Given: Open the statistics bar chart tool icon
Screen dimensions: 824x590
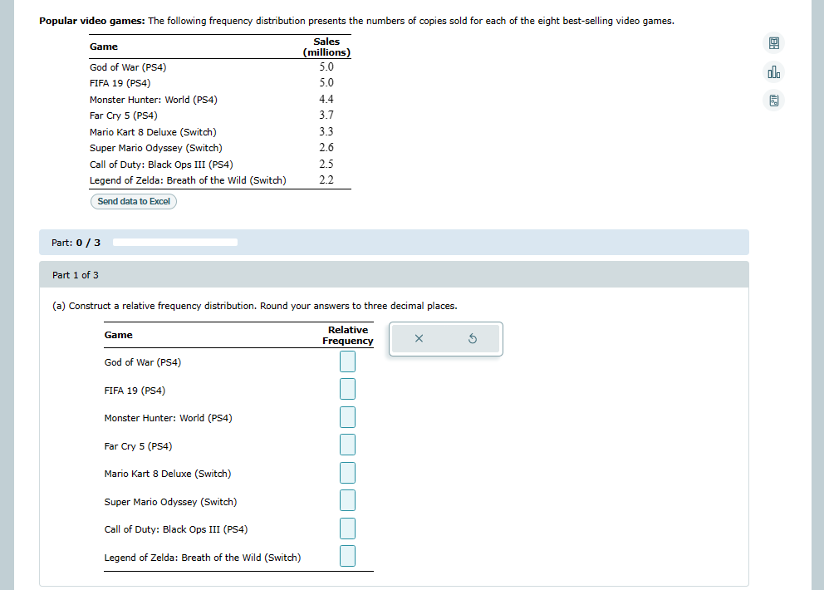Looking at the screenshot, I should pyautogui.click(x=773, y=71).
